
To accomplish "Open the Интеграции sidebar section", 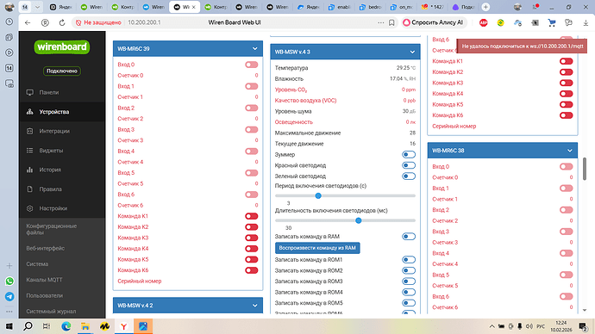I will 53,131.
